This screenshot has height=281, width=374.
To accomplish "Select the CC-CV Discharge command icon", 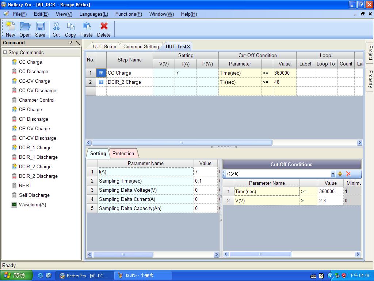I will click(x=14, y=90).
